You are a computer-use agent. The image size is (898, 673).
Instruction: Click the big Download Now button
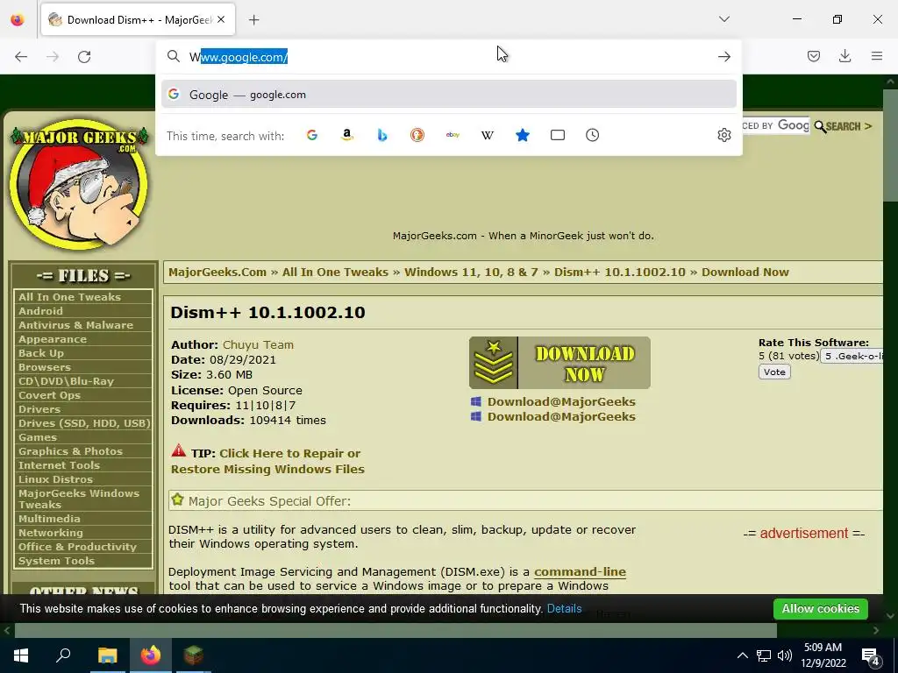click(x=559, y=363)
